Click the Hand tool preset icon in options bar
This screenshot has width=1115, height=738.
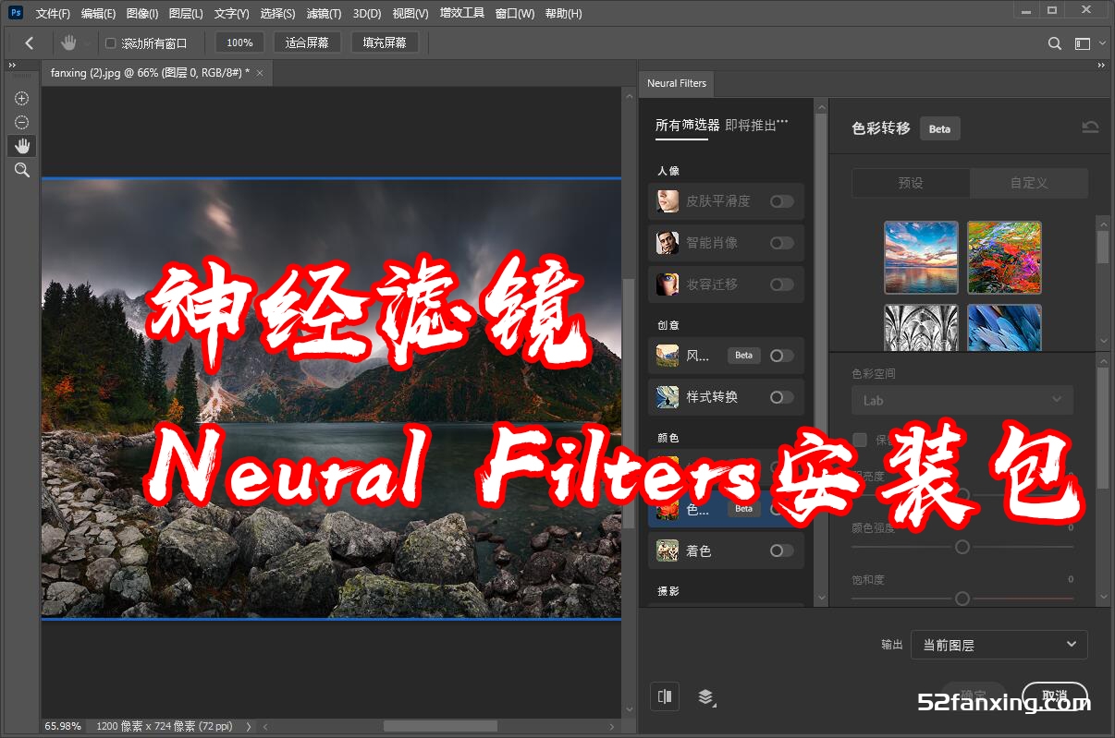click(68, 42)
